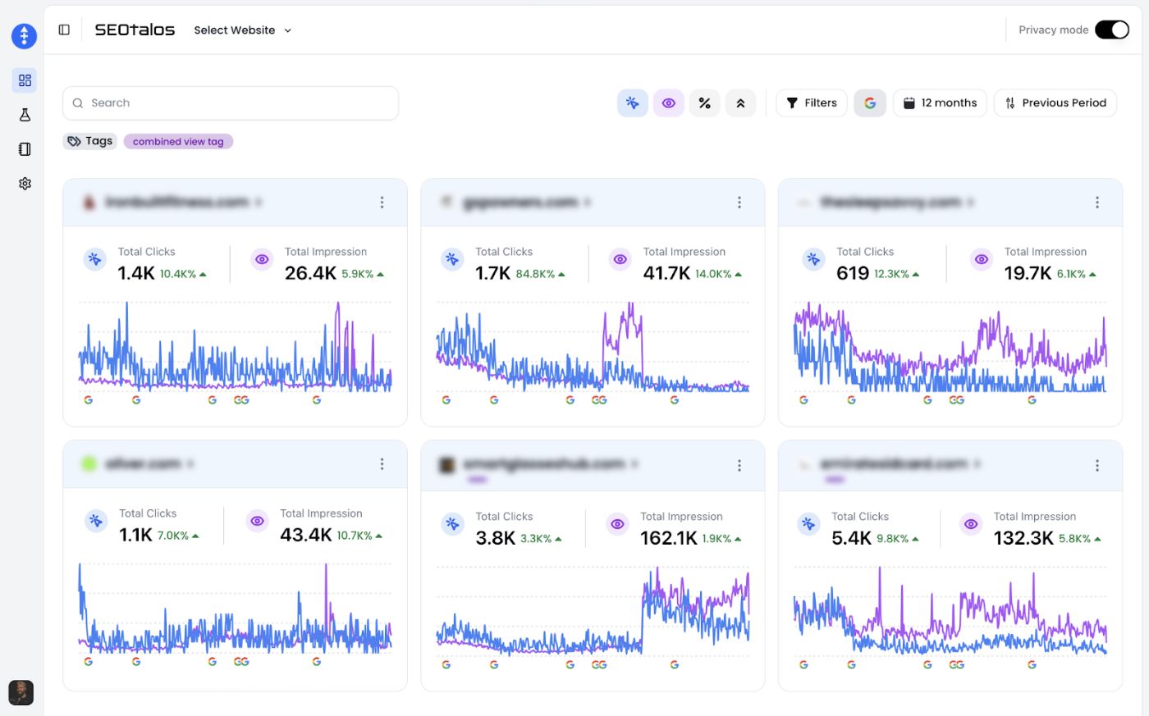Viewport: 1149px width, 716px height.
Task: Expand the Select Website dropdown
Action: (243, 30)
